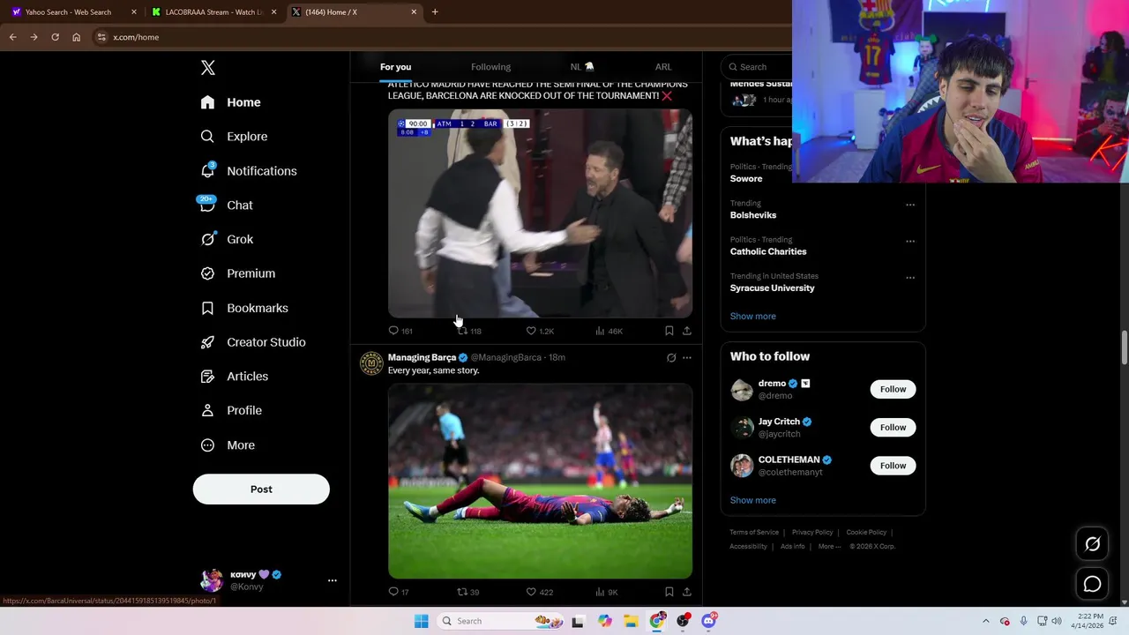Share the Atletico Madrid post
This screenshot has width=1129, height=635.
point(687,331)
